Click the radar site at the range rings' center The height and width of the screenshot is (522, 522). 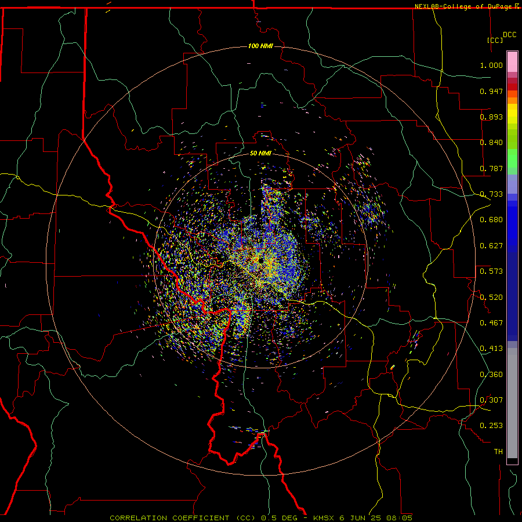(x=260, y=260)
